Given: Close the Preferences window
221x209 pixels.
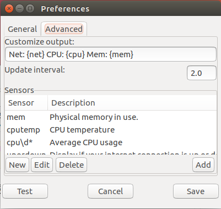Looking at the screenshot, I should [9, 9].
